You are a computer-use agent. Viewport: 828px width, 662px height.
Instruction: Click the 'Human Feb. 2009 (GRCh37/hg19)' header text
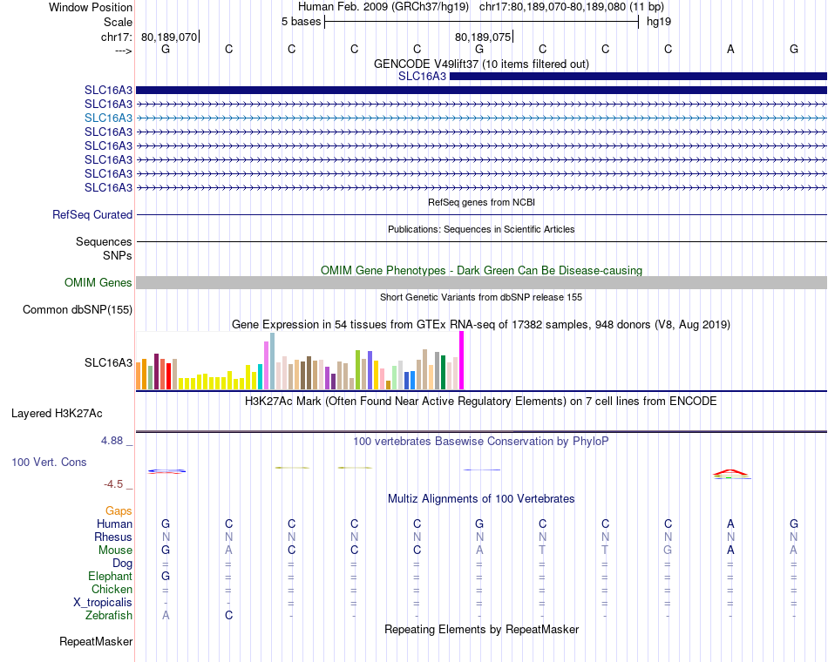[x=383, y=7]
